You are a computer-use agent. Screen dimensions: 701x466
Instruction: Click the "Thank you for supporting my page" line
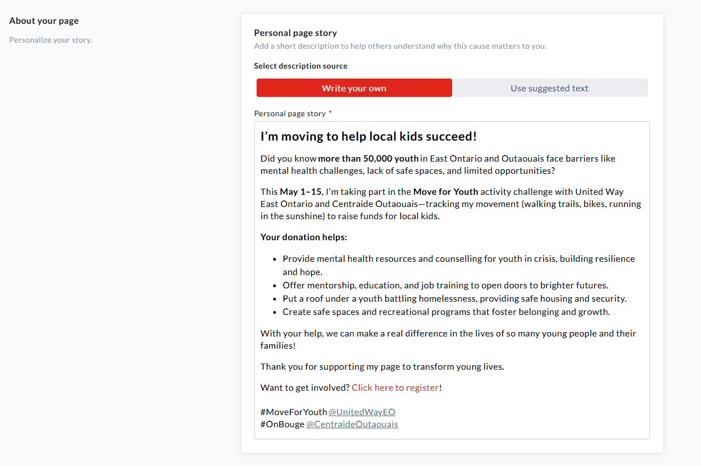click(x=382, y=366)
